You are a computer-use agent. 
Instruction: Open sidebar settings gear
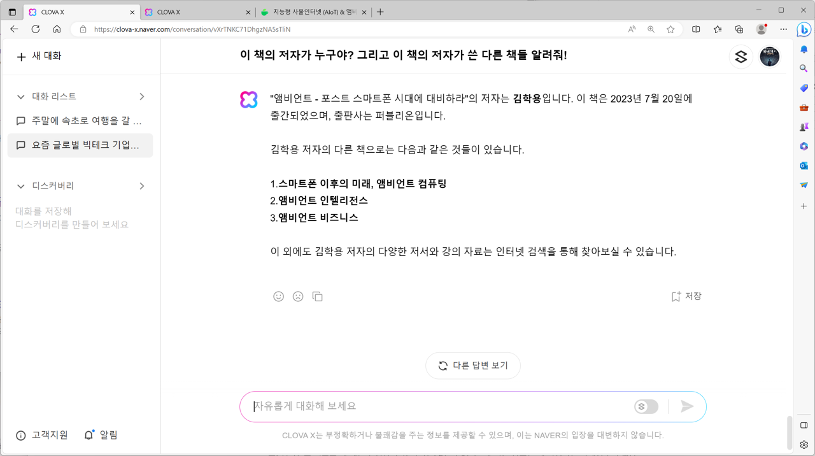(x=804, y=445)
